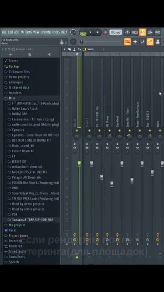
Task: Click the stamp icon at toolbar's right end
Action: 158,42
